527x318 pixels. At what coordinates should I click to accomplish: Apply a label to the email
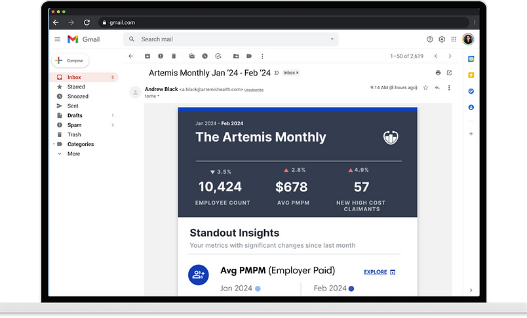(249, 56)
